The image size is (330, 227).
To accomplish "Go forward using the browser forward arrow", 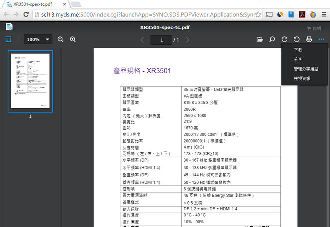I will tap(16, 14).
